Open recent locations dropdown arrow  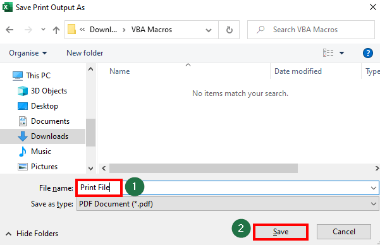[x=43, y=30]
